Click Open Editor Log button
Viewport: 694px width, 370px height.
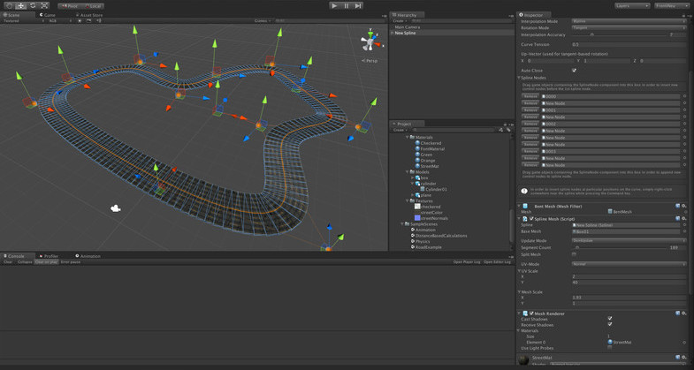(496, 262)
